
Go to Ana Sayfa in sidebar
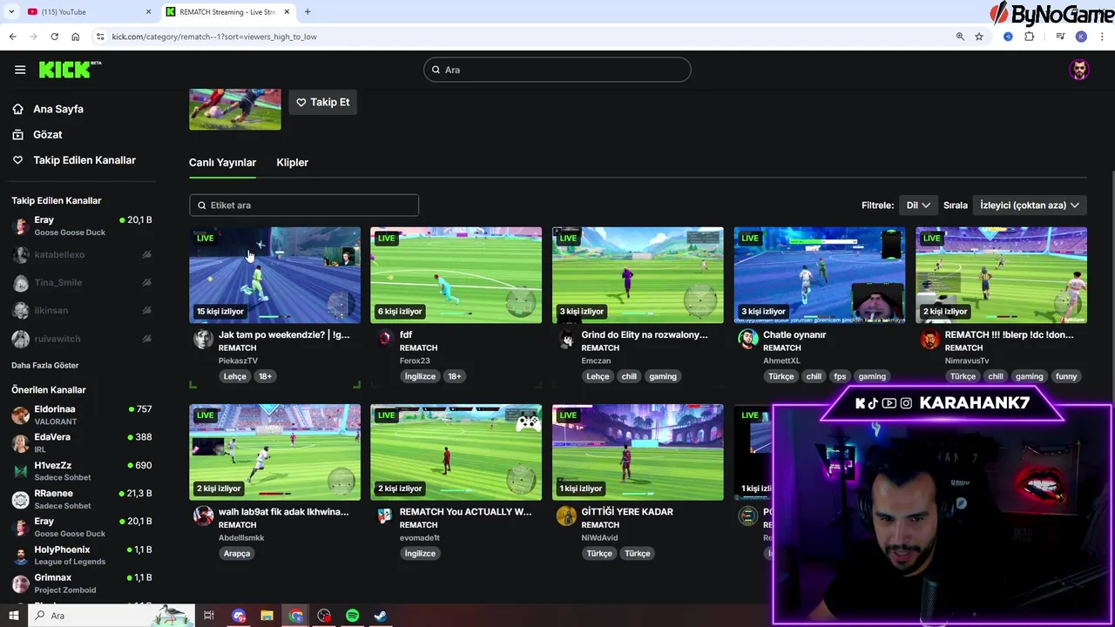(58, 109)
